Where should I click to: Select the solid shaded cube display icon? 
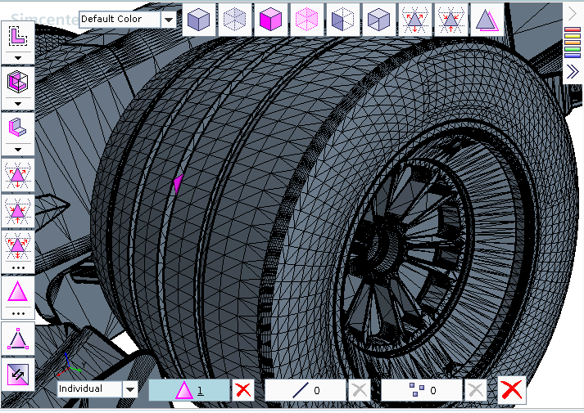pos(198,20)
